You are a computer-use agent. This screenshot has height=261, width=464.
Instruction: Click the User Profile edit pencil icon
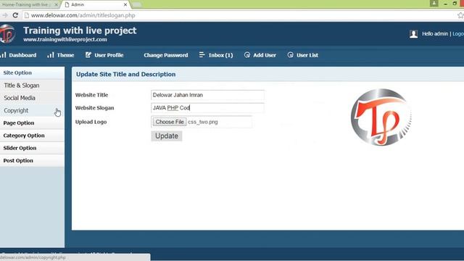88,55
